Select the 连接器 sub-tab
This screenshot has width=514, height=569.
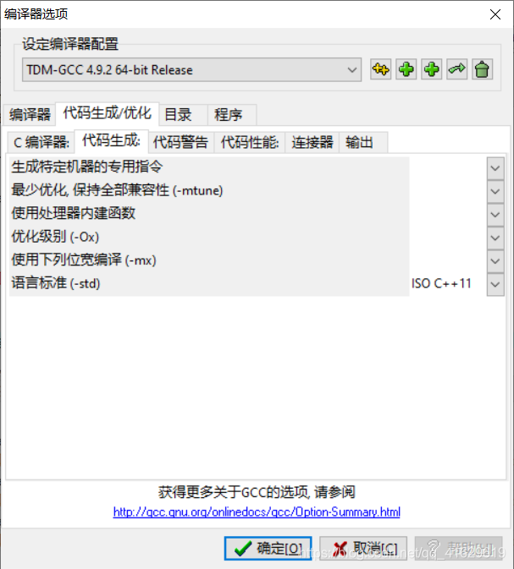point(312,142)
